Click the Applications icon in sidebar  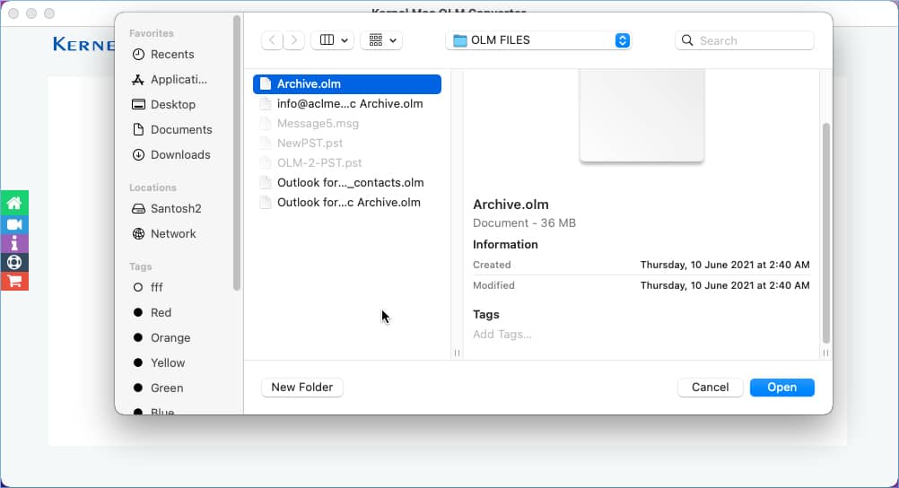pyautogui.click(x=138, y=80)
